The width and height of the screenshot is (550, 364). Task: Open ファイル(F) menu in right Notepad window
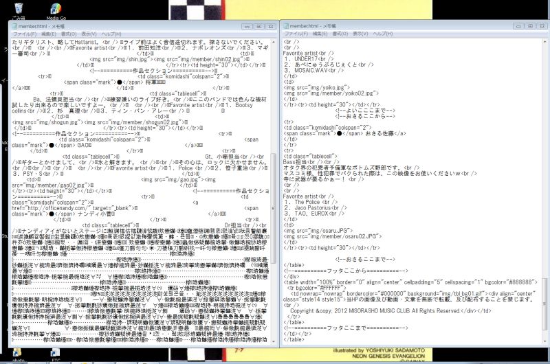tap(296, 34)
